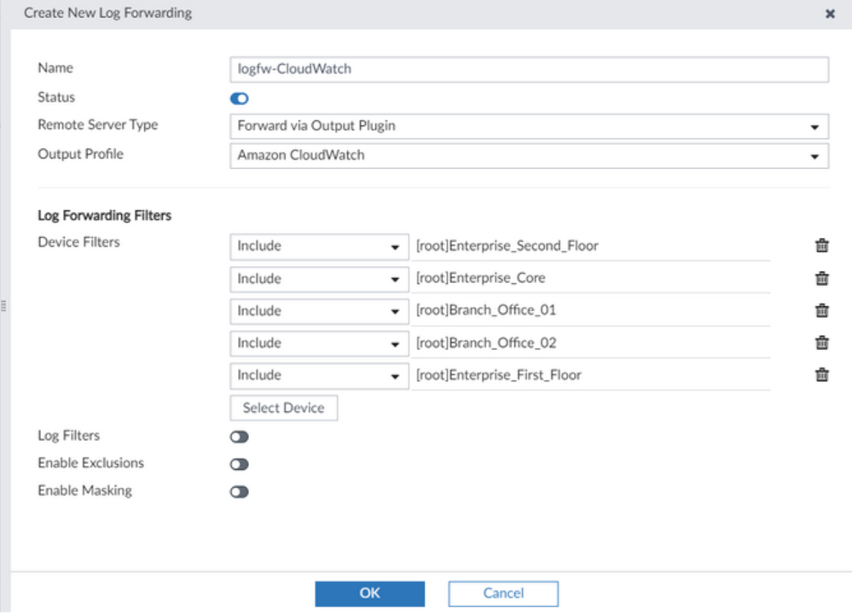Viewport: 852px width, 614px height.
Task: Open Include dropdown for Branch_Office_01
Action: coord(318,310)
